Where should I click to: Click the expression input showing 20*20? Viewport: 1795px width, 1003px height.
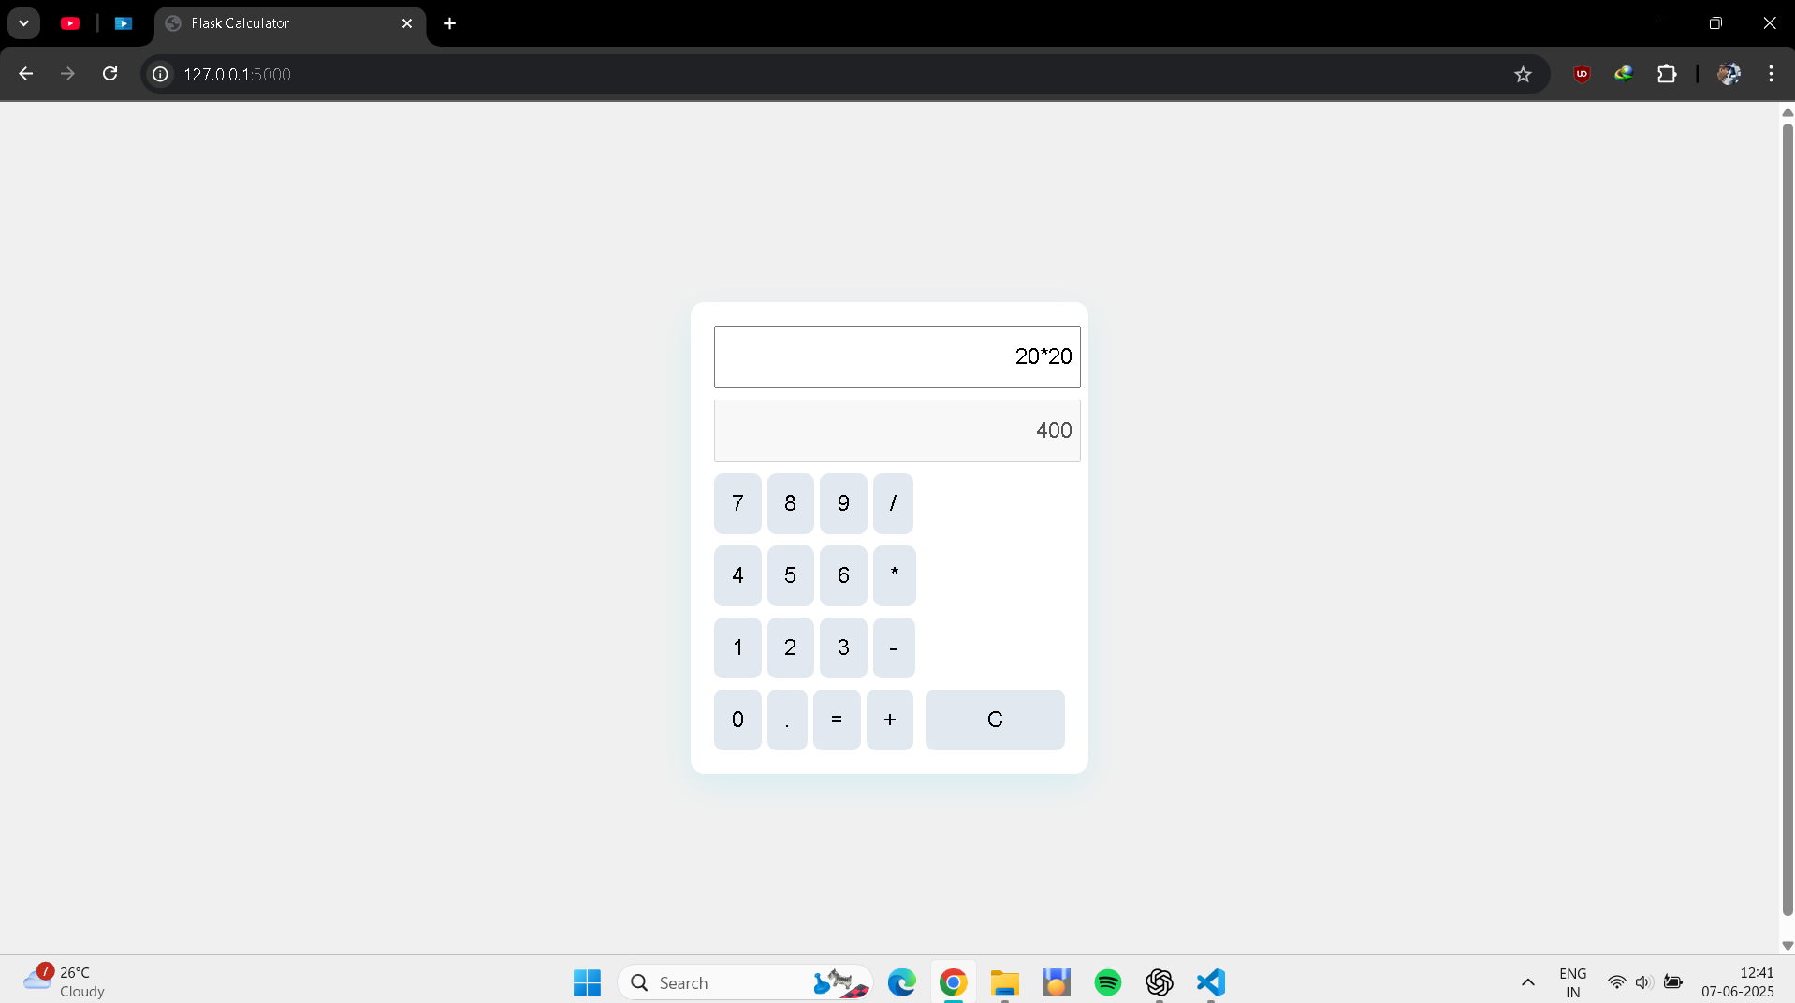(896, 356)
